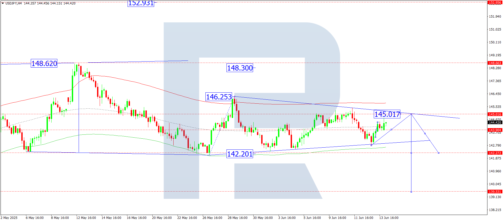Click bottom handle of vertical forecast line

pos(411,192)
